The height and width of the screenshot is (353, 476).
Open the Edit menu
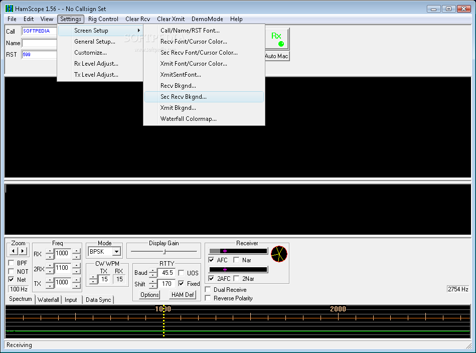click(x=29, y=19)
